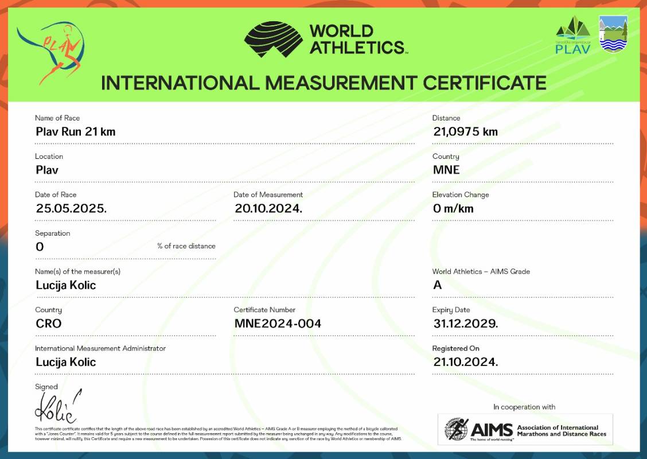
Task: Click the Plav runner logo
Action: (50, 53)
